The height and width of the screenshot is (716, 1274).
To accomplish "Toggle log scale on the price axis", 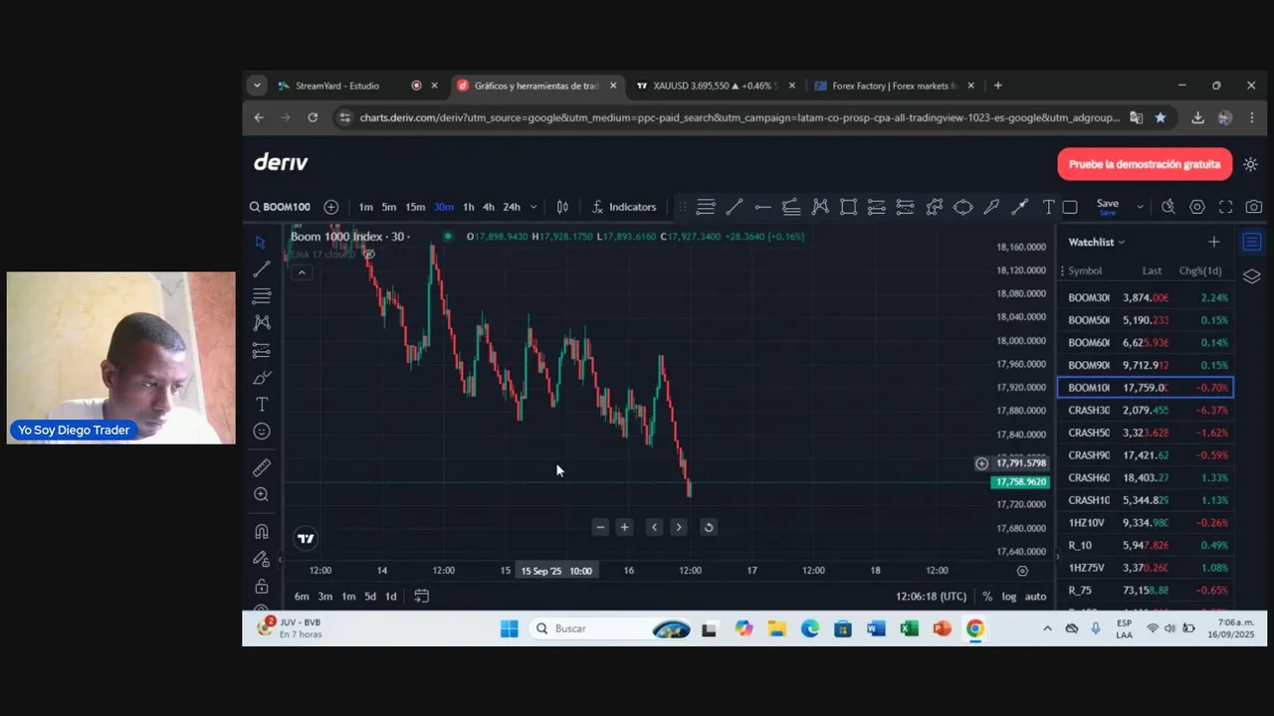I will [x=1009, y=597].
